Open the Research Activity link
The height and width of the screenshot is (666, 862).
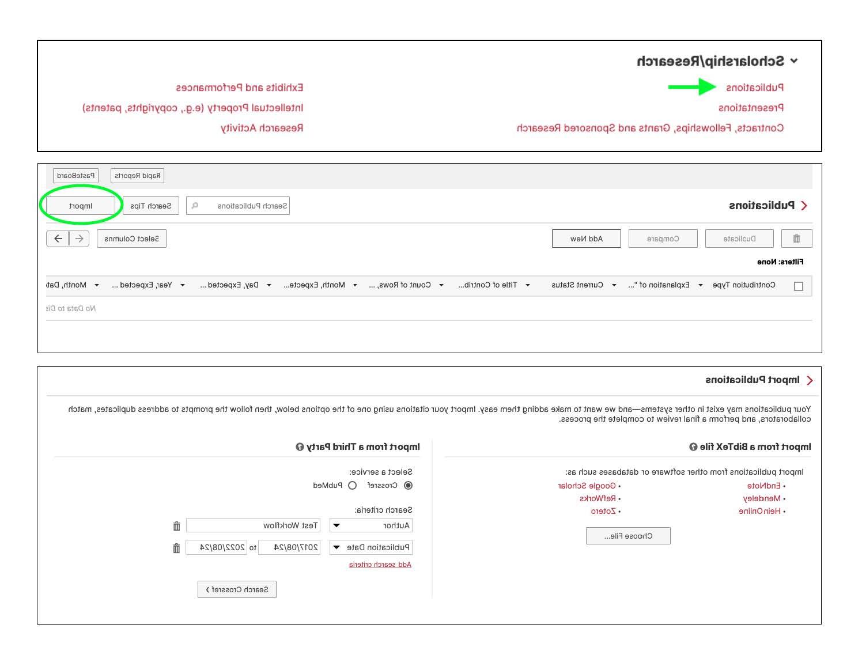[262, 128]
